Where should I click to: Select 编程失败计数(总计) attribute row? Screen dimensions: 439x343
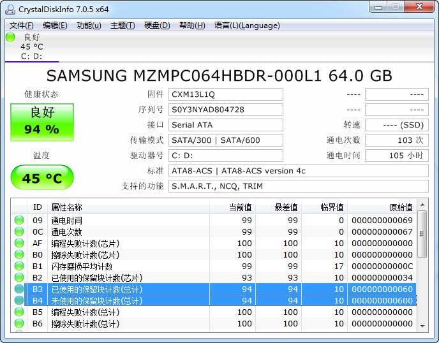pyautogui.click(x=214, y=312)
